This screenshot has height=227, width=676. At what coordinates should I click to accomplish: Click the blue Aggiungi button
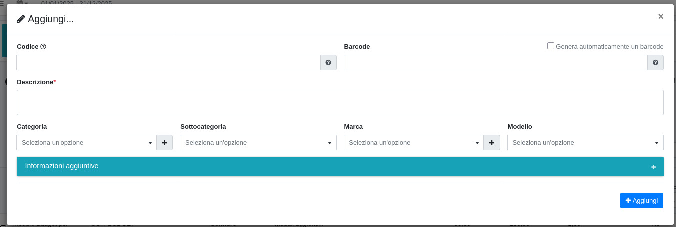641,200
